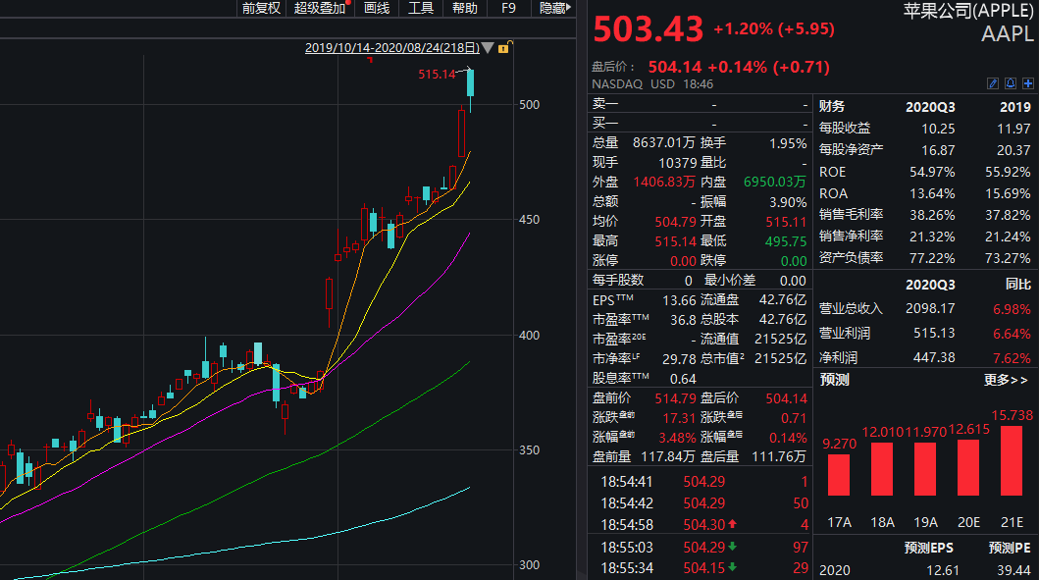
Task: Click the 销售毛利率 38.26% value
Action: [x=932, y=216]
